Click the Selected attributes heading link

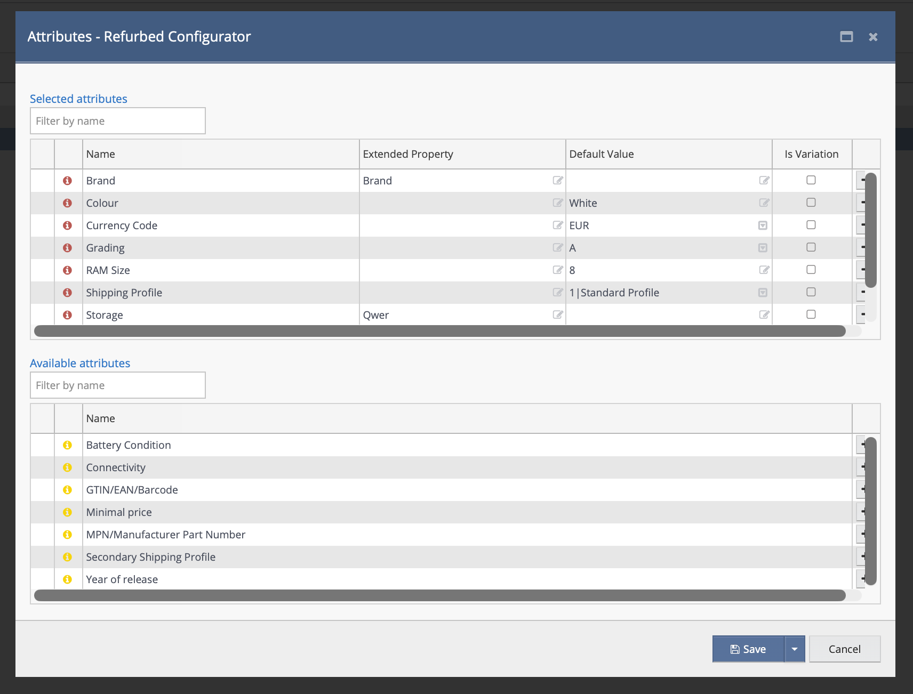(x=78, y=99)
